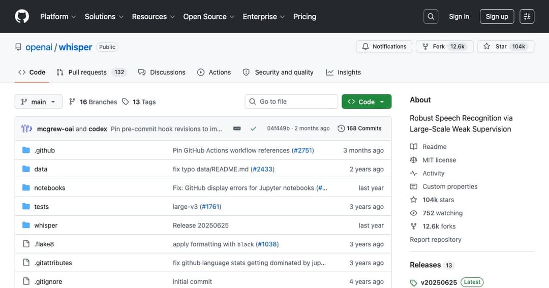Screen dimensions: 549x288
Task: Click the whisper folder icon
Action: click(26, 225)
